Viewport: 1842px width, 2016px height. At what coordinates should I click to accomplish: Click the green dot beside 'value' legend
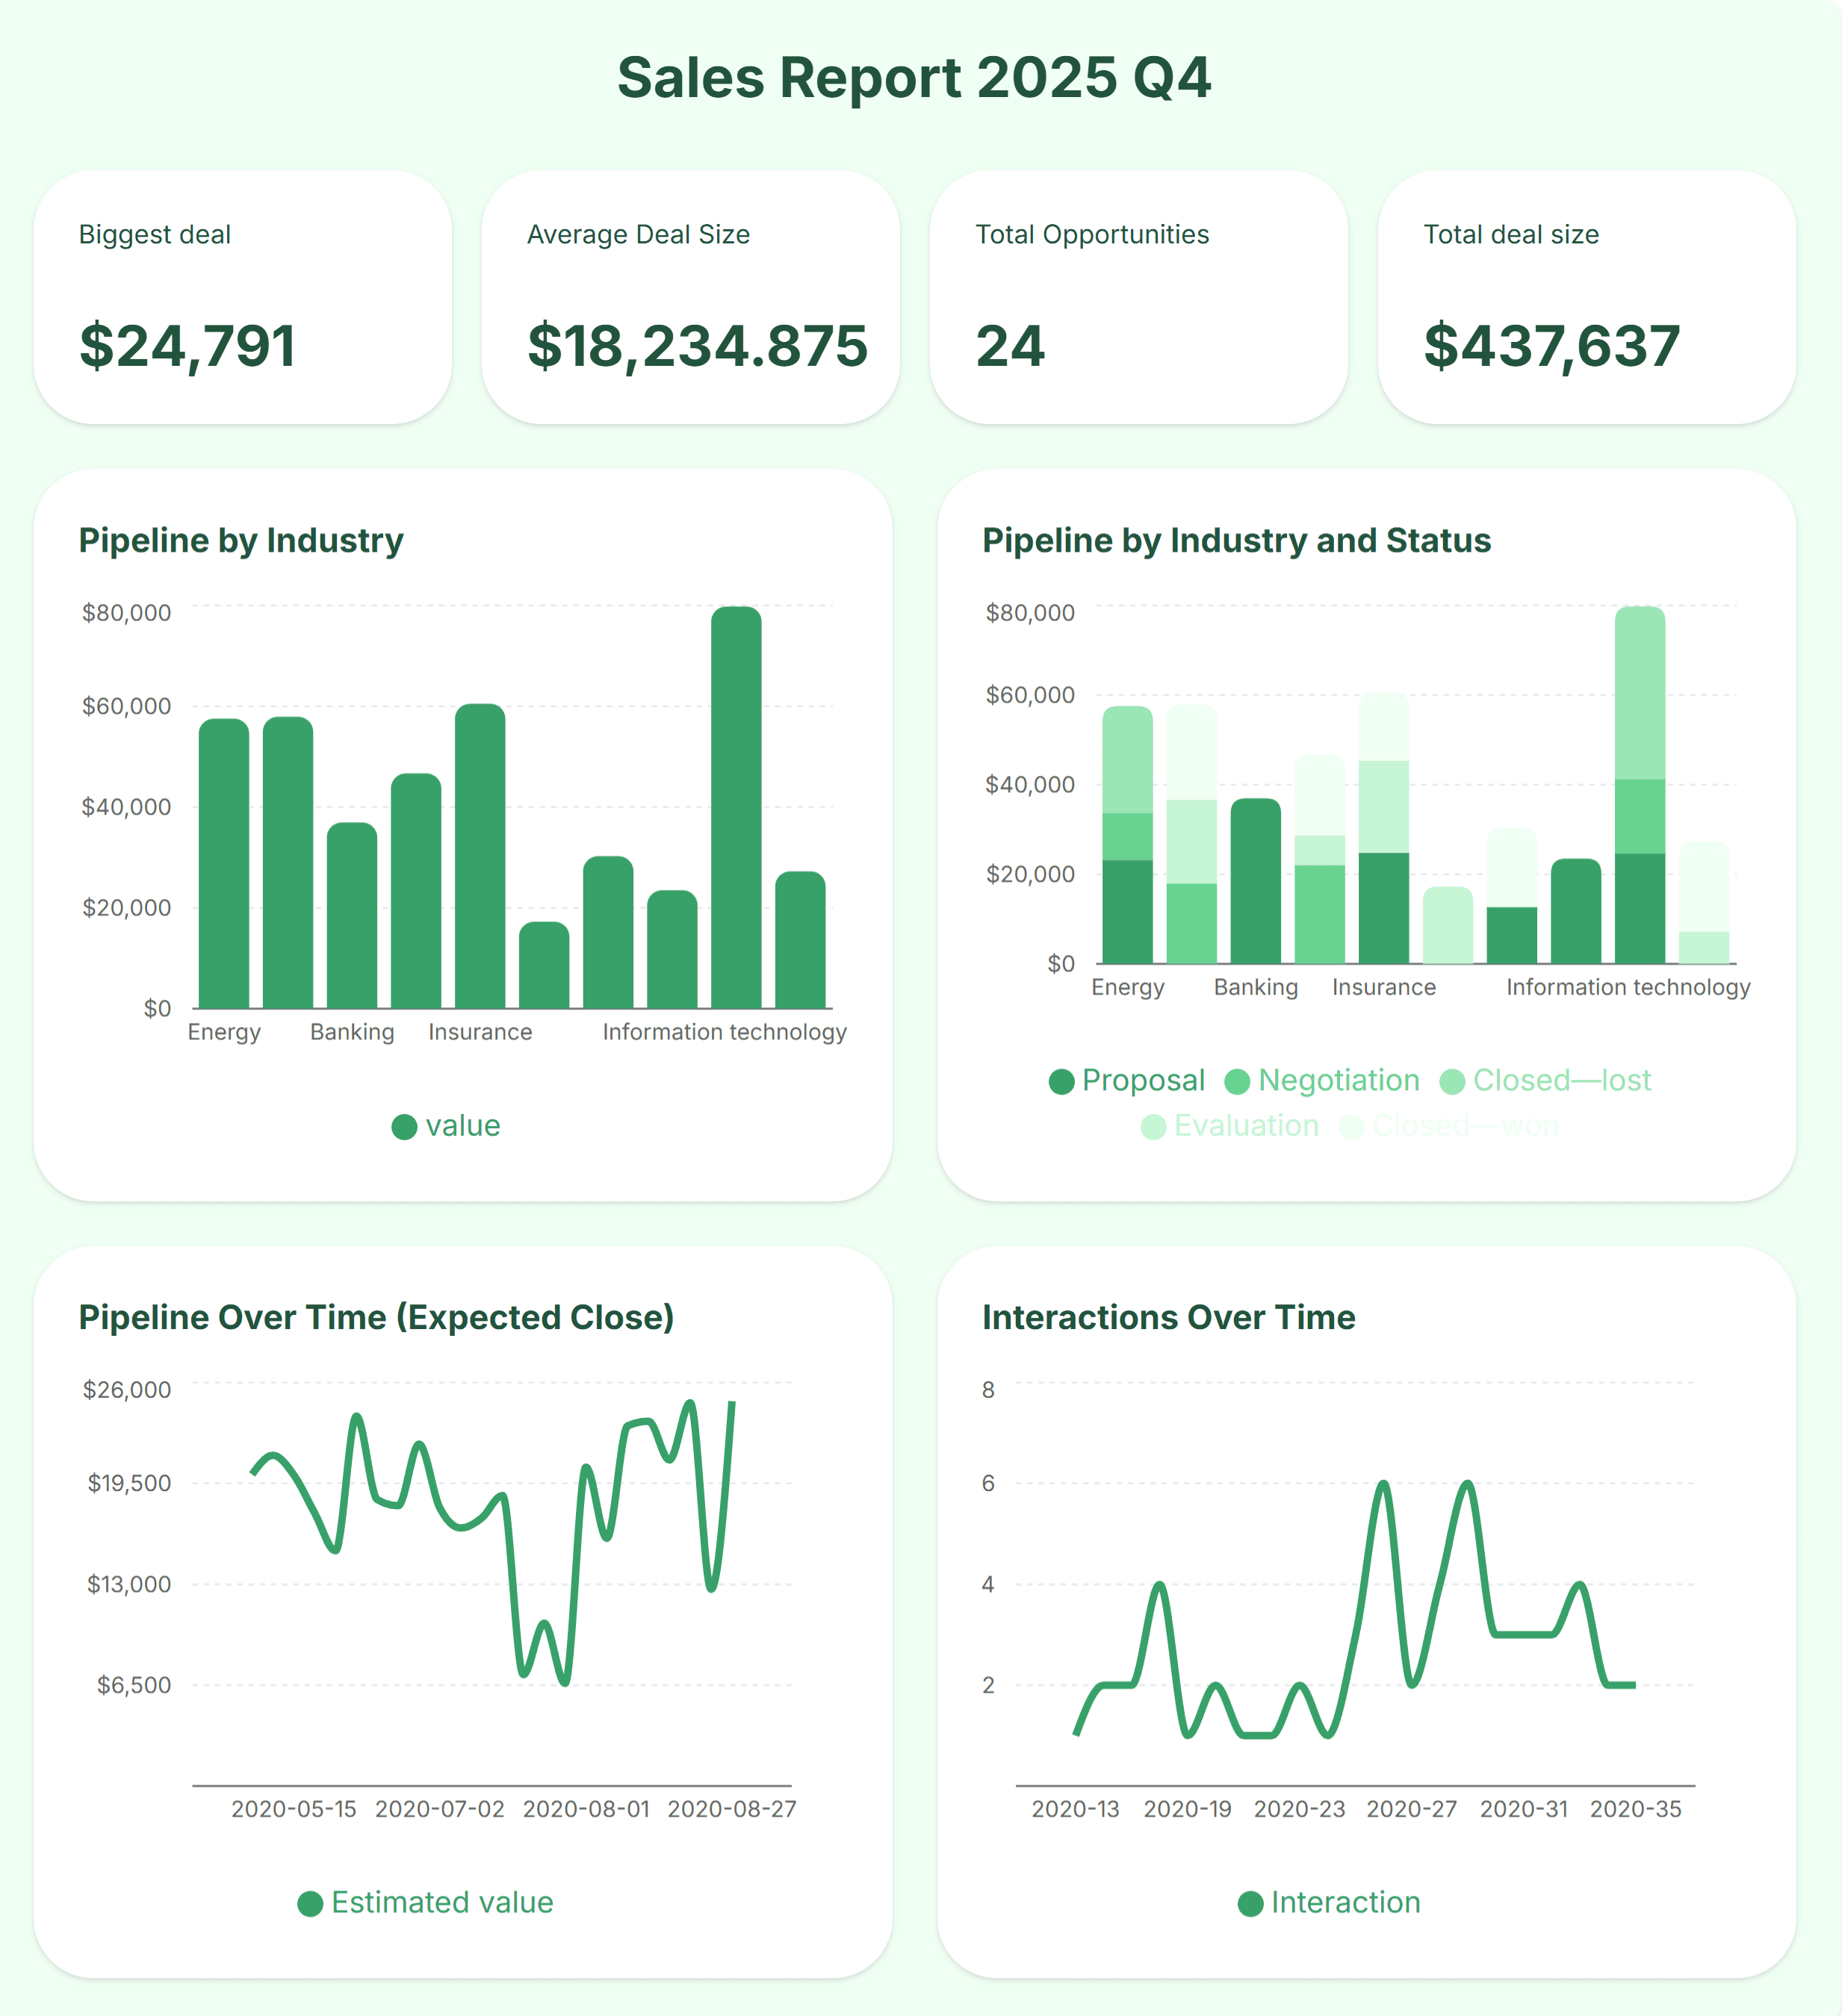click(x=404, y=1127)
